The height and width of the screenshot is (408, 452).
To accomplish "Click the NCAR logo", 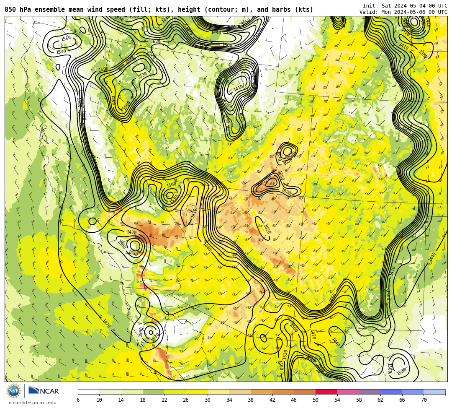I will 44,391.
